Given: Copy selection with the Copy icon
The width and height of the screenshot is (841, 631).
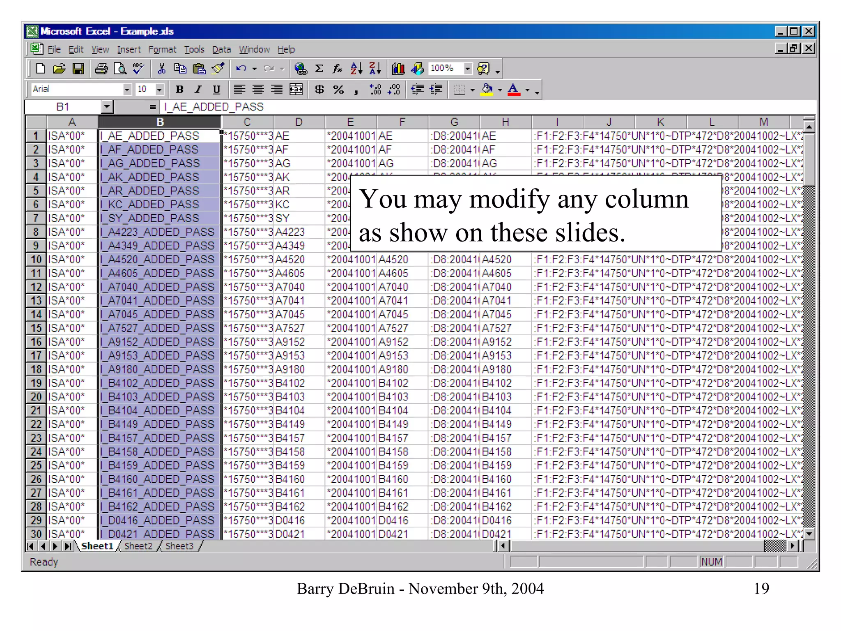Looking at the screenshot, I should point(180,69).
